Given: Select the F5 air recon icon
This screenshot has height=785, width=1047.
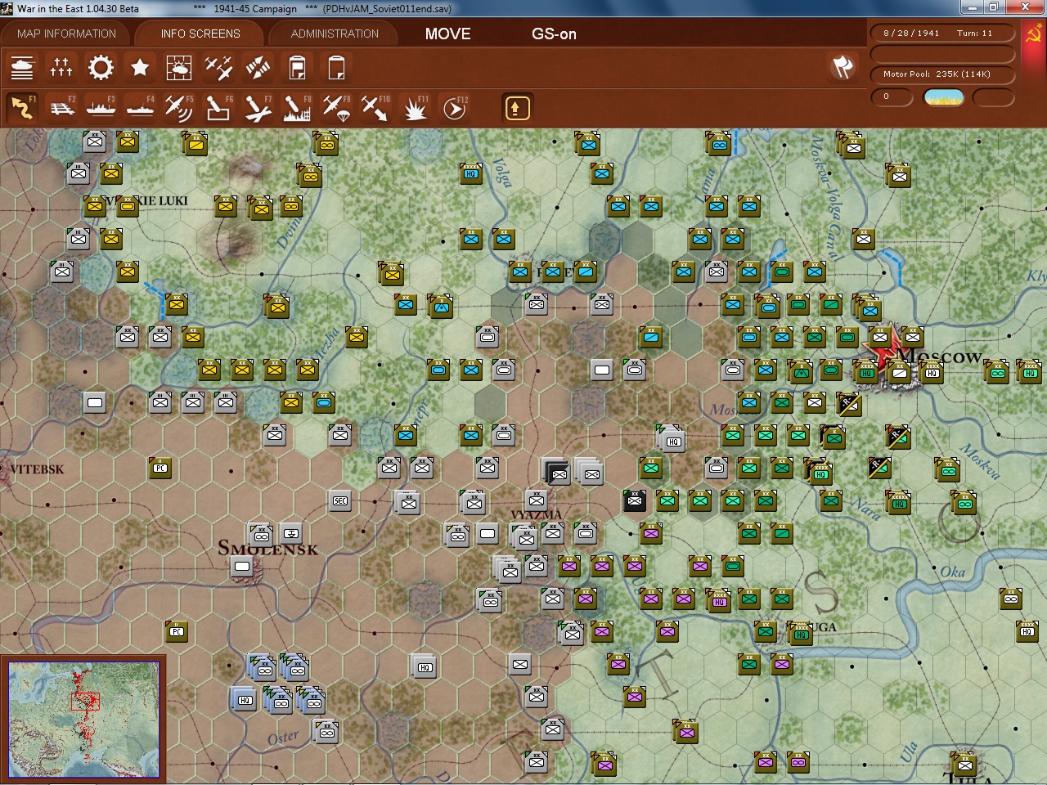Looking at the screenshot, I should click(179, 108).
